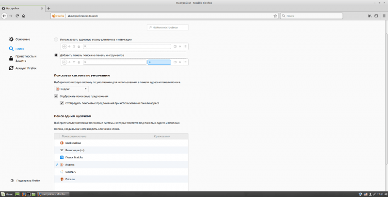Viewport: 388px width, 197px height.
Task: Click the keyboard layout flag in tray
Action: click(366, 194)
